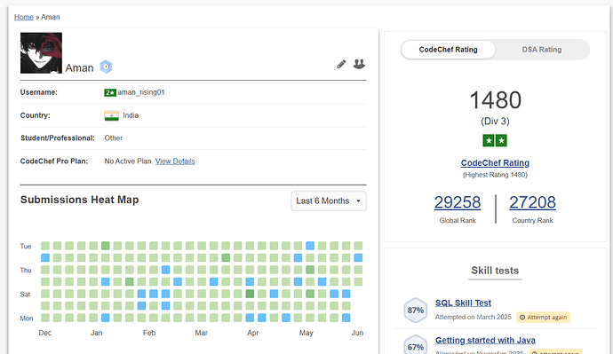Click the Skill tests heading
613x354 pixels.
point(495,271)
